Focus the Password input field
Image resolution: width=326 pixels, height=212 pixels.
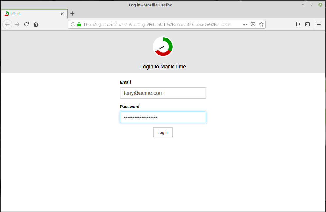click(x=163, y=117)
